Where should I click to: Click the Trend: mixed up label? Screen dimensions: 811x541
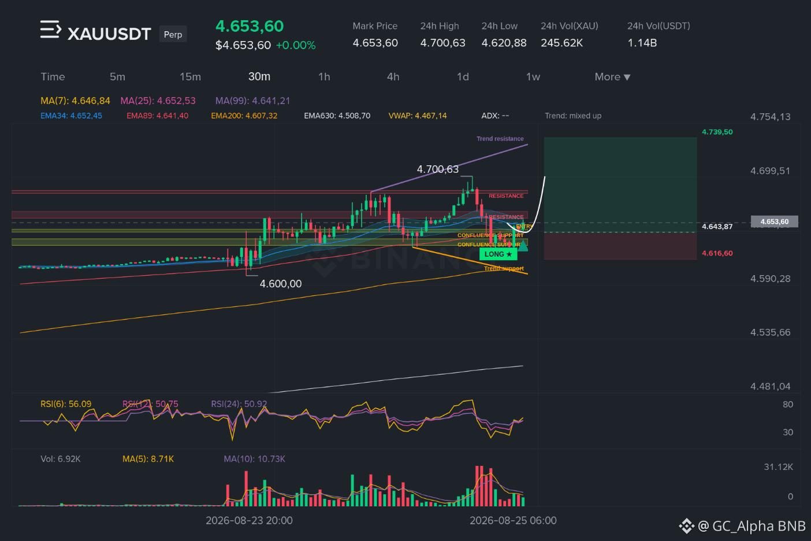572,116
